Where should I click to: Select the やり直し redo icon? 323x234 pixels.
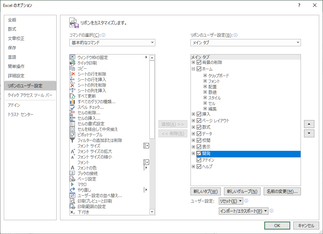click(72, 190)
